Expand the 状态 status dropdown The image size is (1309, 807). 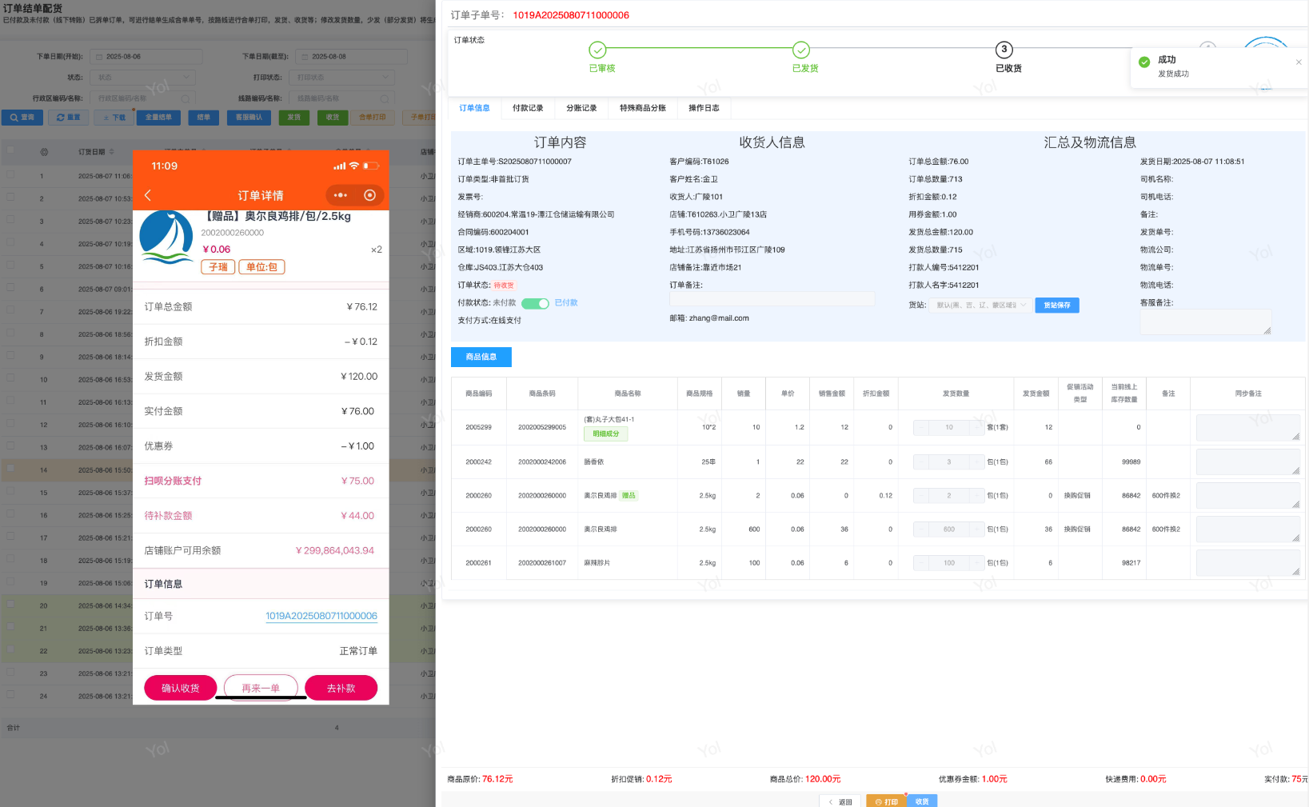coord(144,78)
